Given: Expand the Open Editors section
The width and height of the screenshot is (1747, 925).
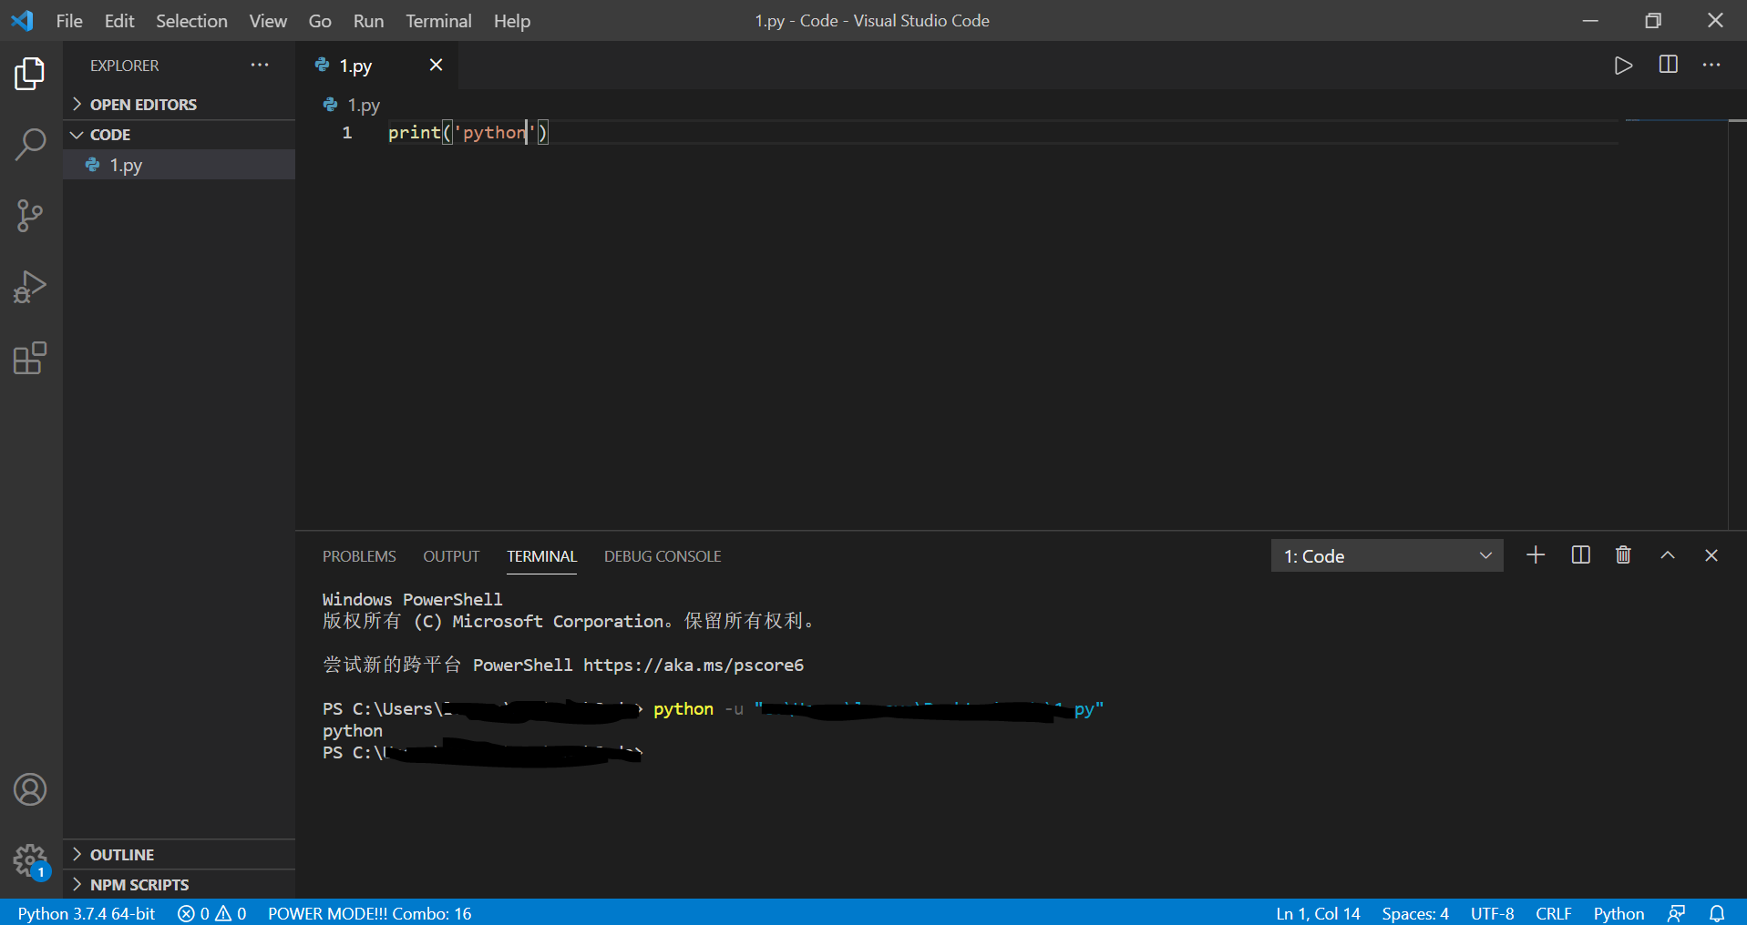Looking at the screenshot, I should click(x=180, y=105).
